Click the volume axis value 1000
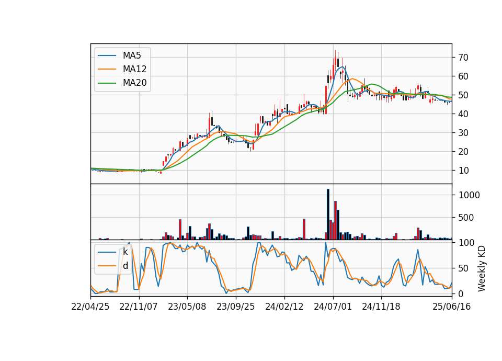The height and width of the screenshot is (361, 502). coord(469,195)
